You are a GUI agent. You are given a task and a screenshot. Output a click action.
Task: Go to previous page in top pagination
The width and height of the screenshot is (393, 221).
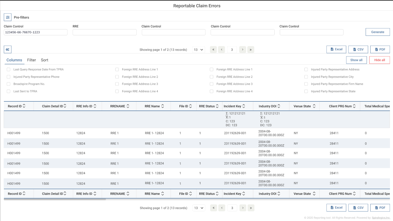click(x=221, y=50)
